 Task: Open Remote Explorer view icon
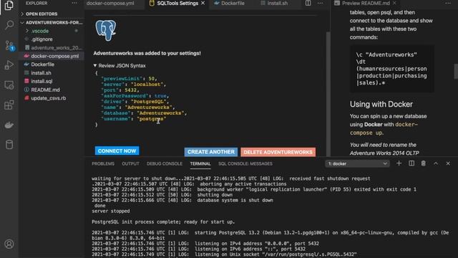9,85
